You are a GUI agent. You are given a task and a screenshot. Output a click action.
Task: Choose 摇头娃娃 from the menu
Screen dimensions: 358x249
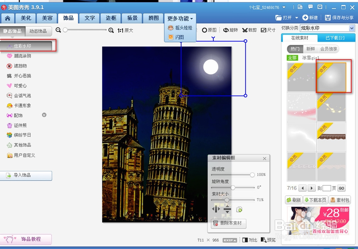click(180, 28)
